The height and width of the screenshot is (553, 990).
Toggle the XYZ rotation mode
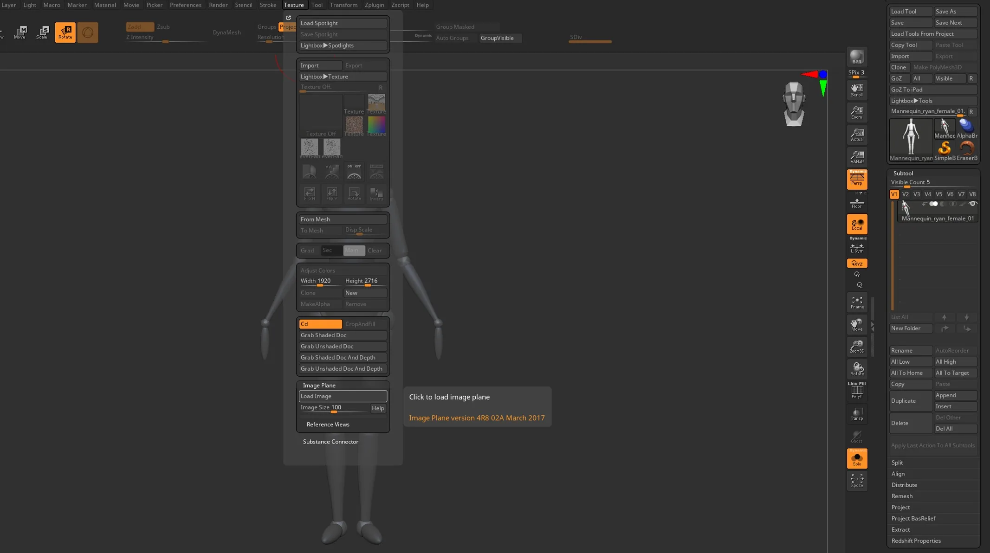[x=857, y=263]
